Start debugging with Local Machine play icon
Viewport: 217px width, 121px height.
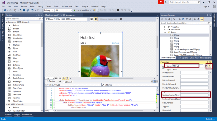75,10
